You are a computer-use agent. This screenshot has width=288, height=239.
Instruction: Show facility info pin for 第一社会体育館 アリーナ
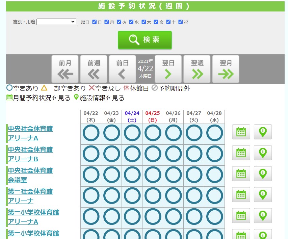click(x=263, y=195)
